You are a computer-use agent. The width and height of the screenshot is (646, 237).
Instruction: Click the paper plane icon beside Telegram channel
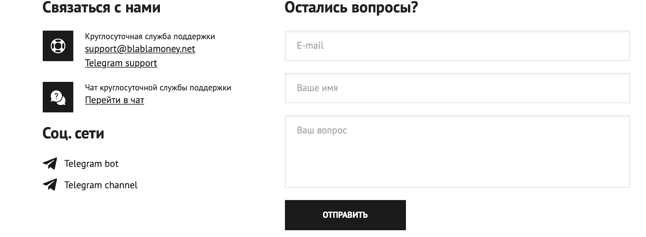50,185
